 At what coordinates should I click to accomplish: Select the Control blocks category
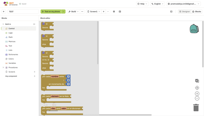click(x=19, y=28)
